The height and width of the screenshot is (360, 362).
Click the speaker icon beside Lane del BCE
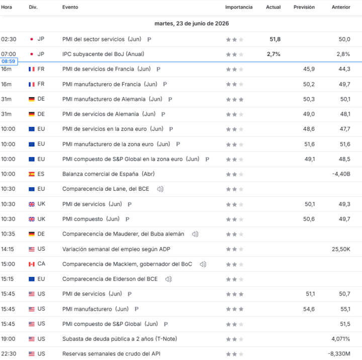(160, 189)
